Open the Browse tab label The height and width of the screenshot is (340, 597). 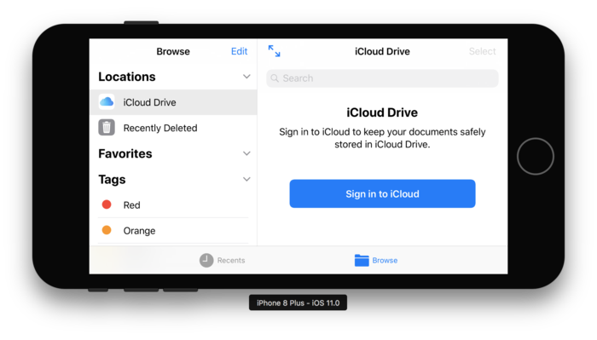click(x=385, y=260)
